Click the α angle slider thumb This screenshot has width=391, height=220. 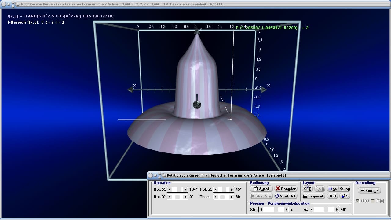[326, 209]
